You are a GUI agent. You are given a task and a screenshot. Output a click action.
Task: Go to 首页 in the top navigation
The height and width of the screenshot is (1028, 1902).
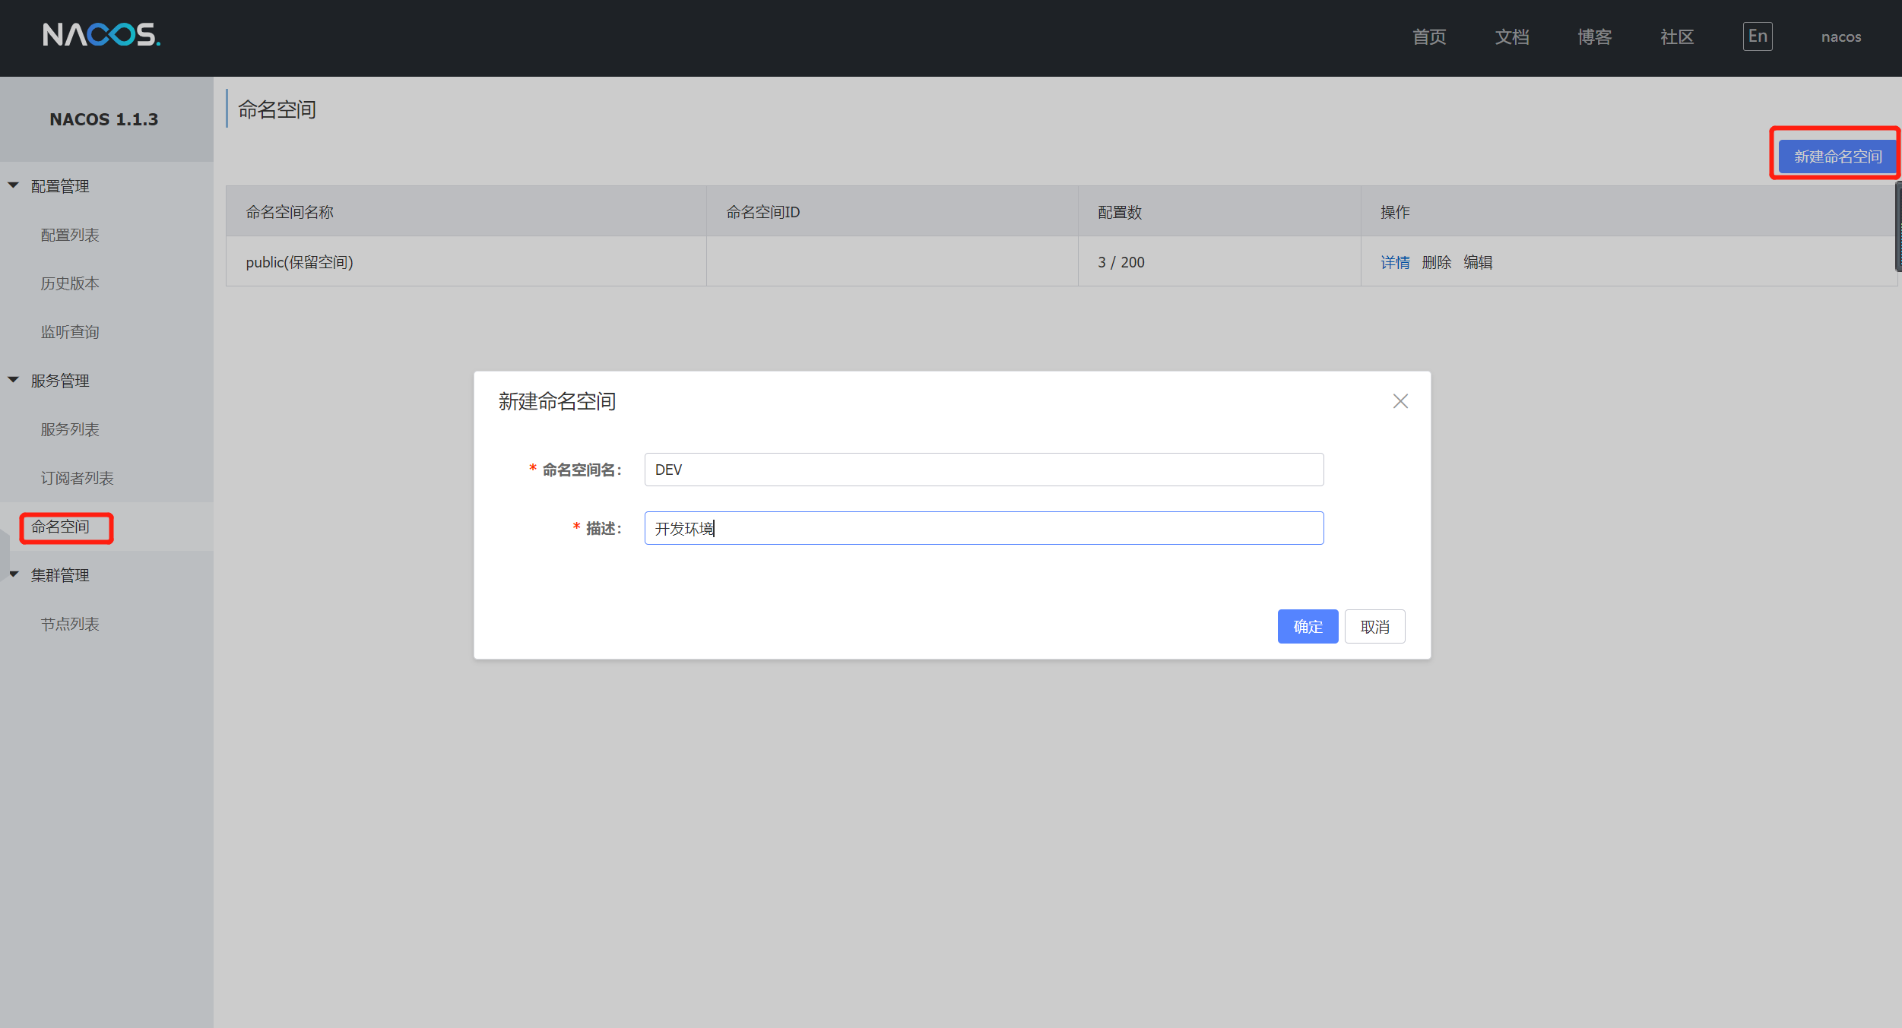point(1429,36)
